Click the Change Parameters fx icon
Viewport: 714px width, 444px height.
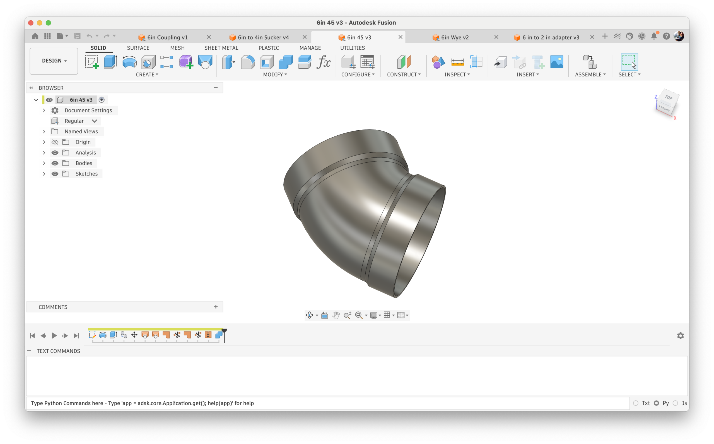click(324, 62)
